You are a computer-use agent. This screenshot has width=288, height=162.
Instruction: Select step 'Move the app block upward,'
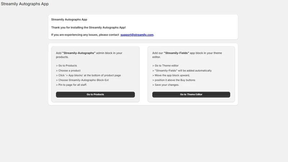(x=171, y=75)
